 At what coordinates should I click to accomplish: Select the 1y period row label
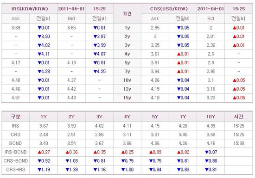click(127, 28)
